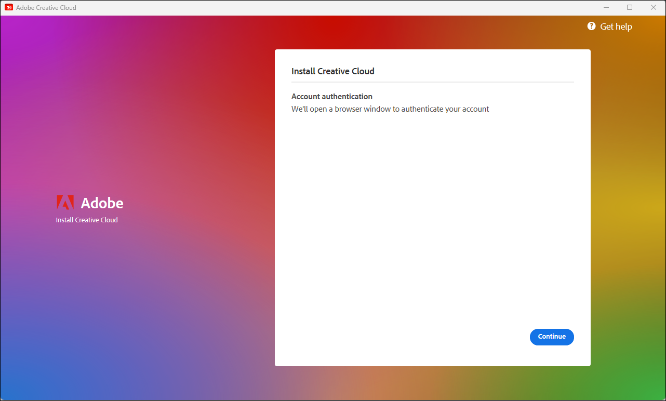Click 'Get help' in the top right
The height and width of the screenshot is (401, 666).
(x=616, y=26)
